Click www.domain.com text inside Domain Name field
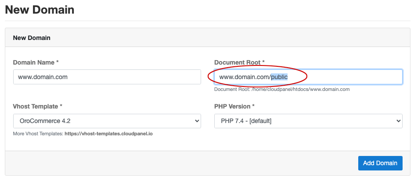 click(x=43, y=77)
